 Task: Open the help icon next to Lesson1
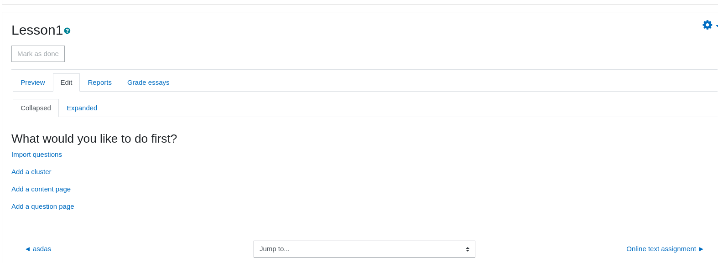coord(67,31)
